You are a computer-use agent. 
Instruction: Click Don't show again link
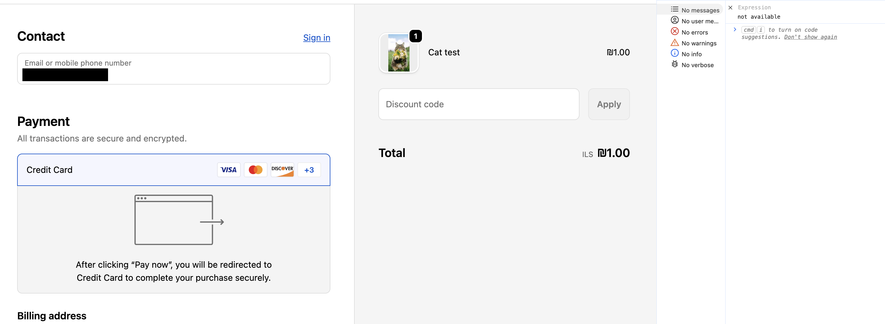point(810,37)
